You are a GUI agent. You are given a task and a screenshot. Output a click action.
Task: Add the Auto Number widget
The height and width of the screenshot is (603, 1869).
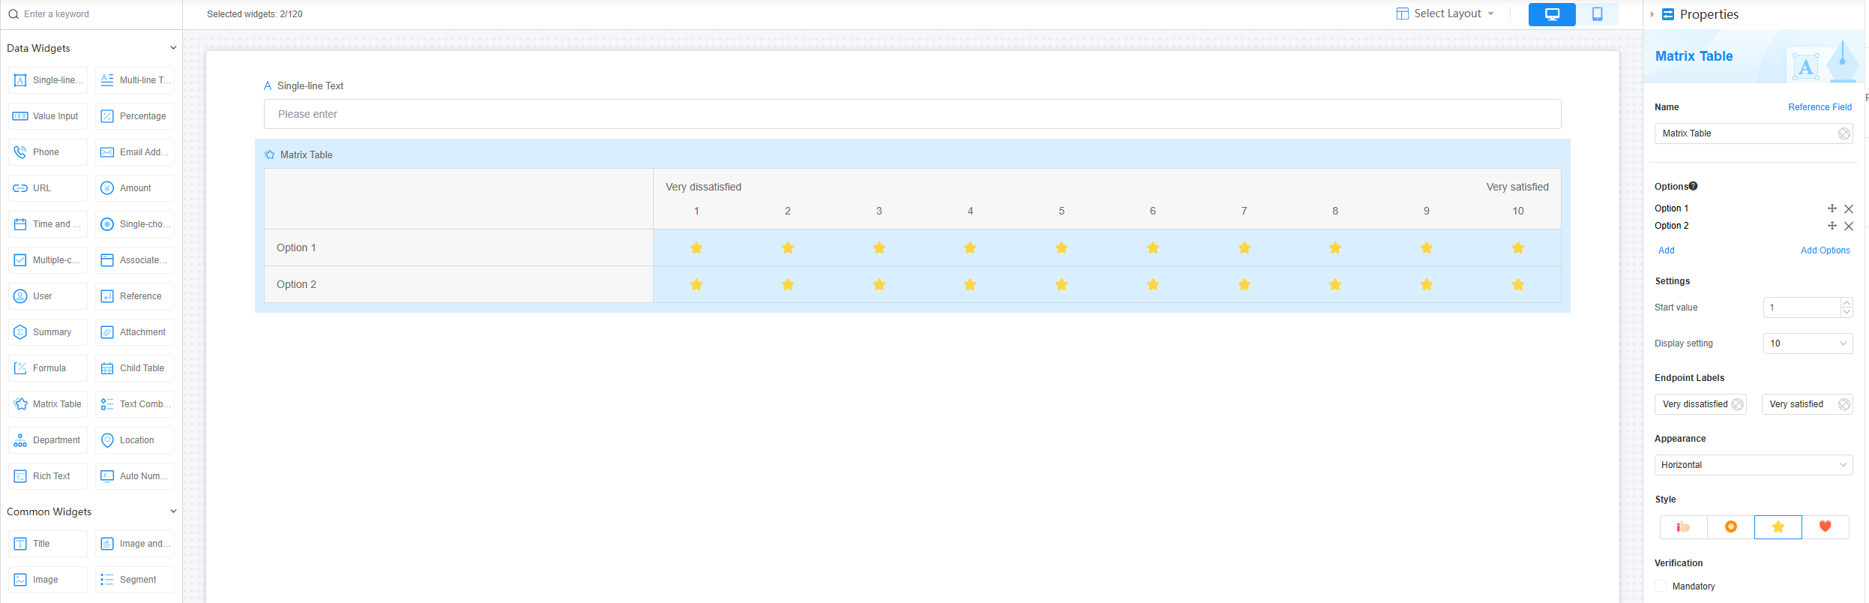coord(135,476)
